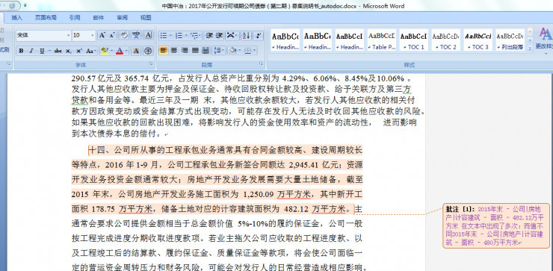
Task: Open line spacing dropdown
Action: tap(219, 51)
